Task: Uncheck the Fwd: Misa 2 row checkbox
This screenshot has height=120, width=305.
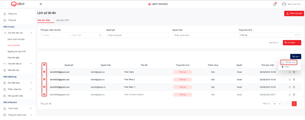Action: click(x=44, y=79)
